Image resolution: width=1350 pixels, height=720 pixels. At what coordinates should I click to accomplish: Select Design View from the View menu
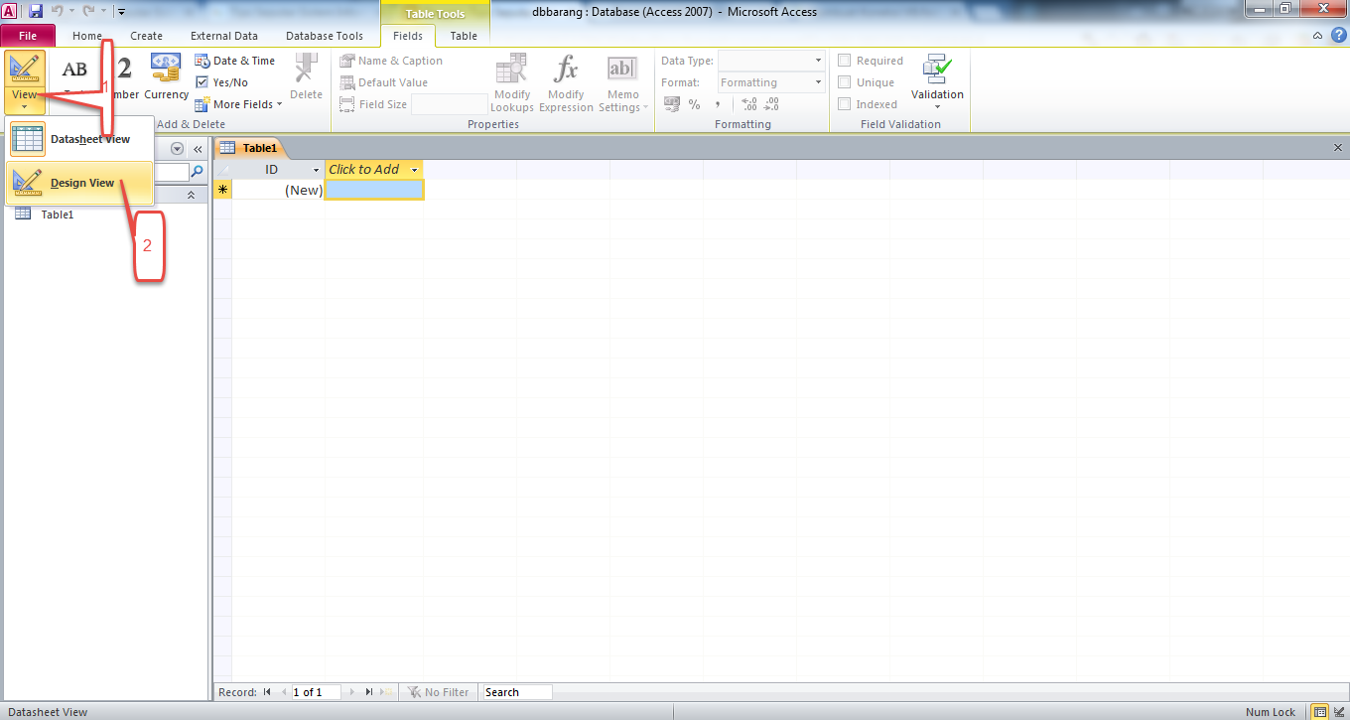pos(80,183)
